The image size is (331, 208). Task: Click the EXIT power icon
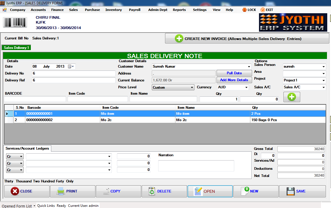(x=263, y=9)
